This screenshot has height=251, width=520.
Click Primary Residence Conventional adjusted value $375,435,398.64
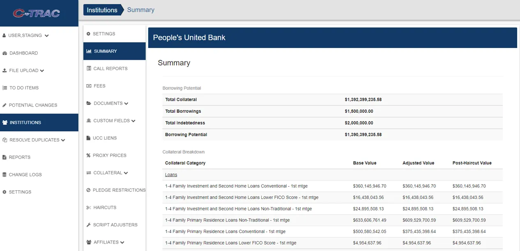coord(419,232)
